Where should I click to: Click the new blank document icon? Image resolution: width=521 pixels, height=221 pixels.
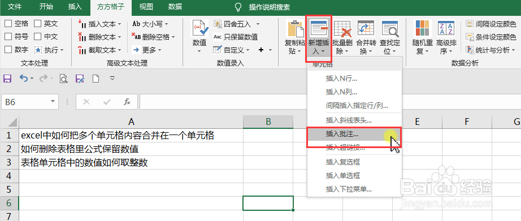[x=95, y=79]
